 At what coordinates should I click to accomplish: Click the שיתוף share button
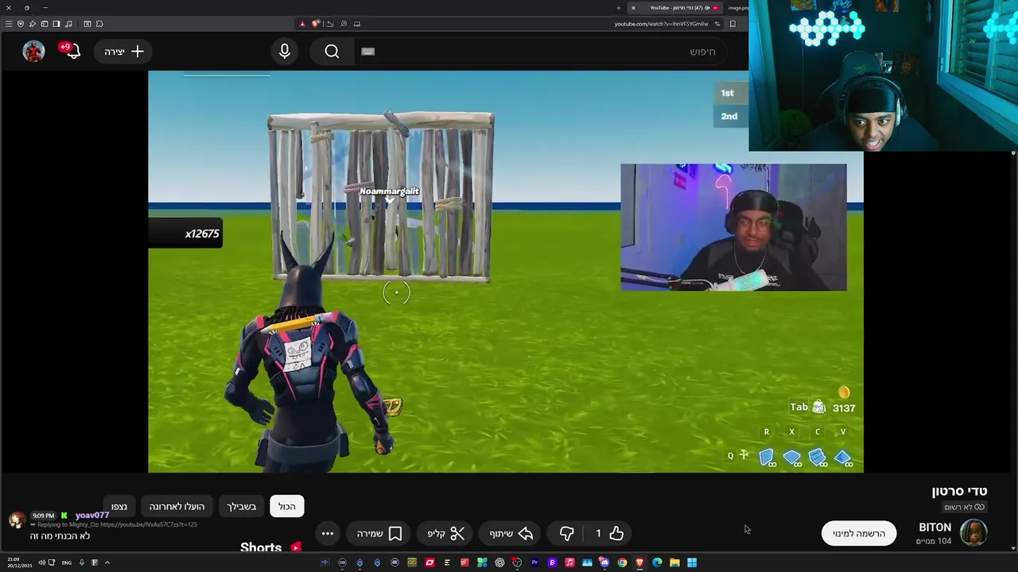pos(511,534)
